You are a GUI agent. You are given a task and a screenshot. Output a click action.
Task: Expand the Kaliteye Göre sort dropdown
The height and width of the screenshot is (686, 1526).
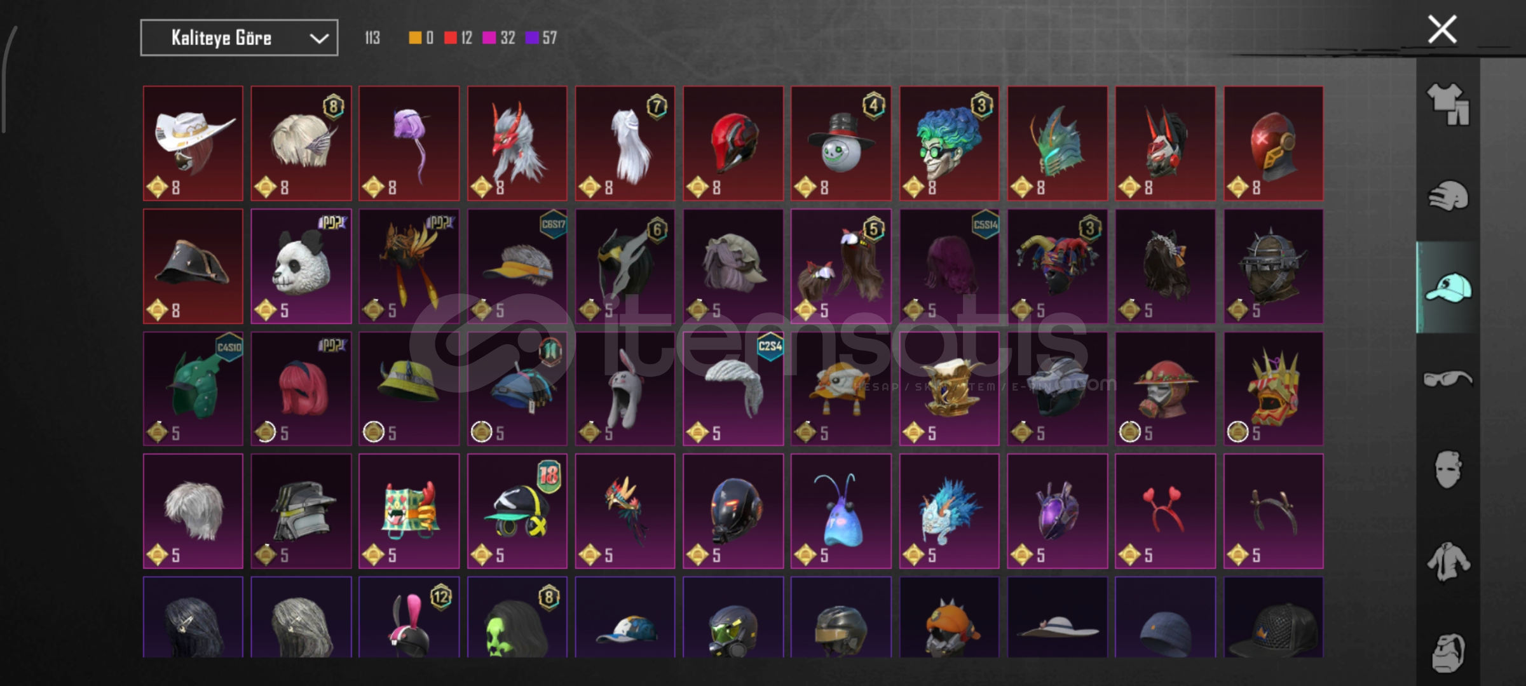click(x=239, y=38)
